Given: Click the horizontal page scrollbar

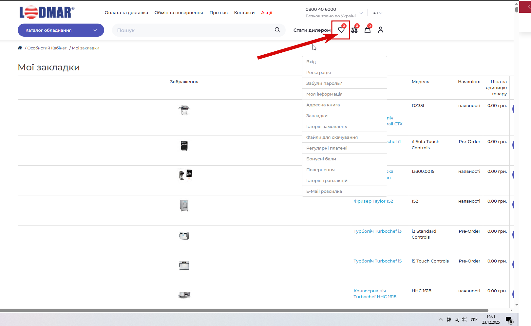Looking at the screenshot, I should coord(244,310).
